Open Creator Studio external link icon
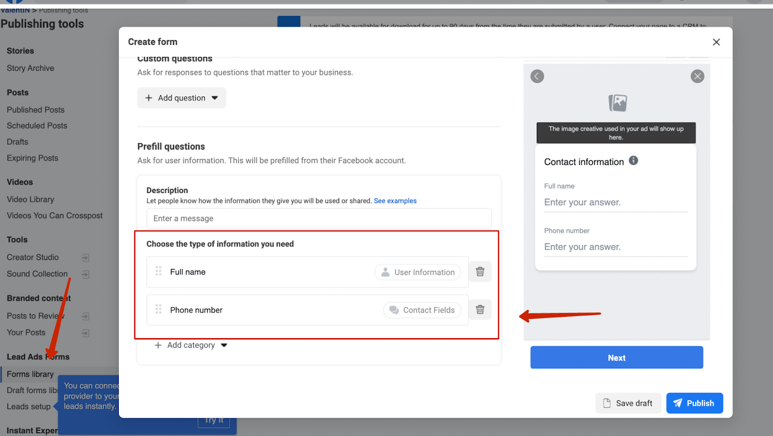This screenshot has height=436, width=773. tap(86, 258)
